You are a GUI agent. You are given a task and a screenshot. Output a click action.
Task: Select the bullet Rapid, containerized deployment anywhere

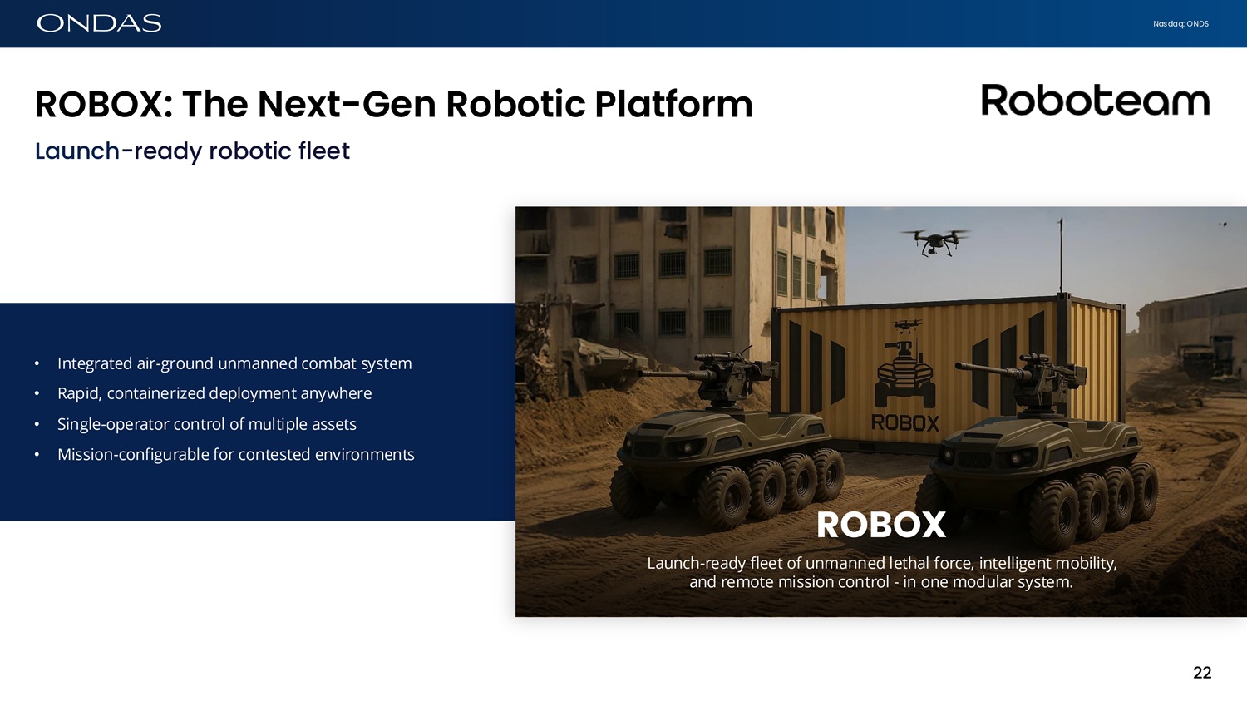pos(214,393)
